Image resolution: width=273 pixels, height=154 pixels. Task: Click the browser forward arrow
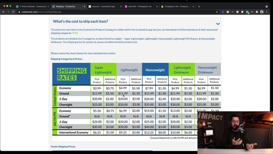tap(8, 12)
